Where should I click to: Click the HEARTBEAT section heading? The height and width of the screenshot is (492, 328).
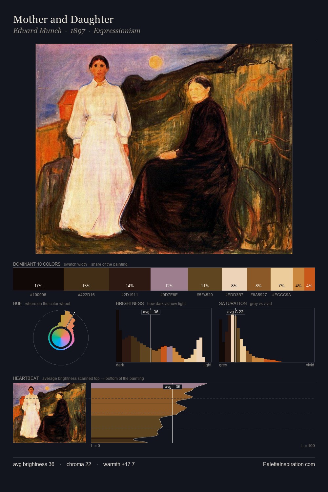point(26,379)
